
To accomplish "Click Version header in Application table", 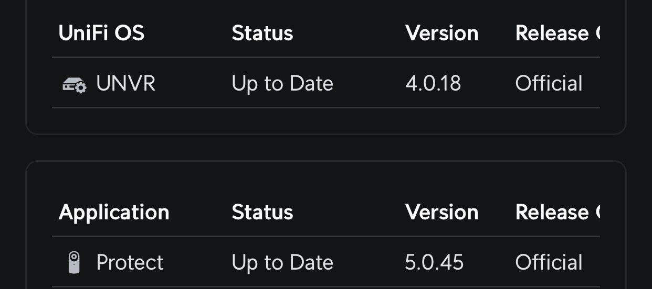I will (x=442, y=213).
